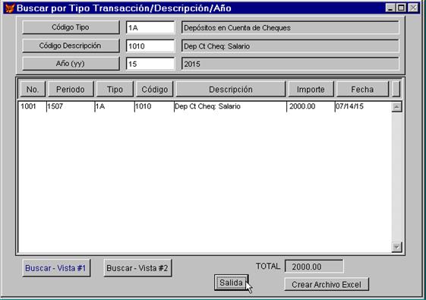Click the Salida exit button

(231, 283)
